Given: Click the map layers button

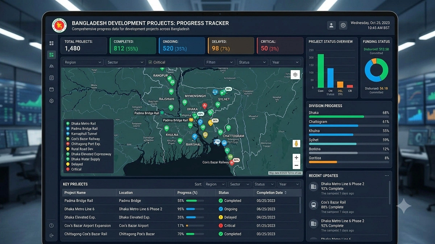Looking at the screenshot, I should pos(295,74).
